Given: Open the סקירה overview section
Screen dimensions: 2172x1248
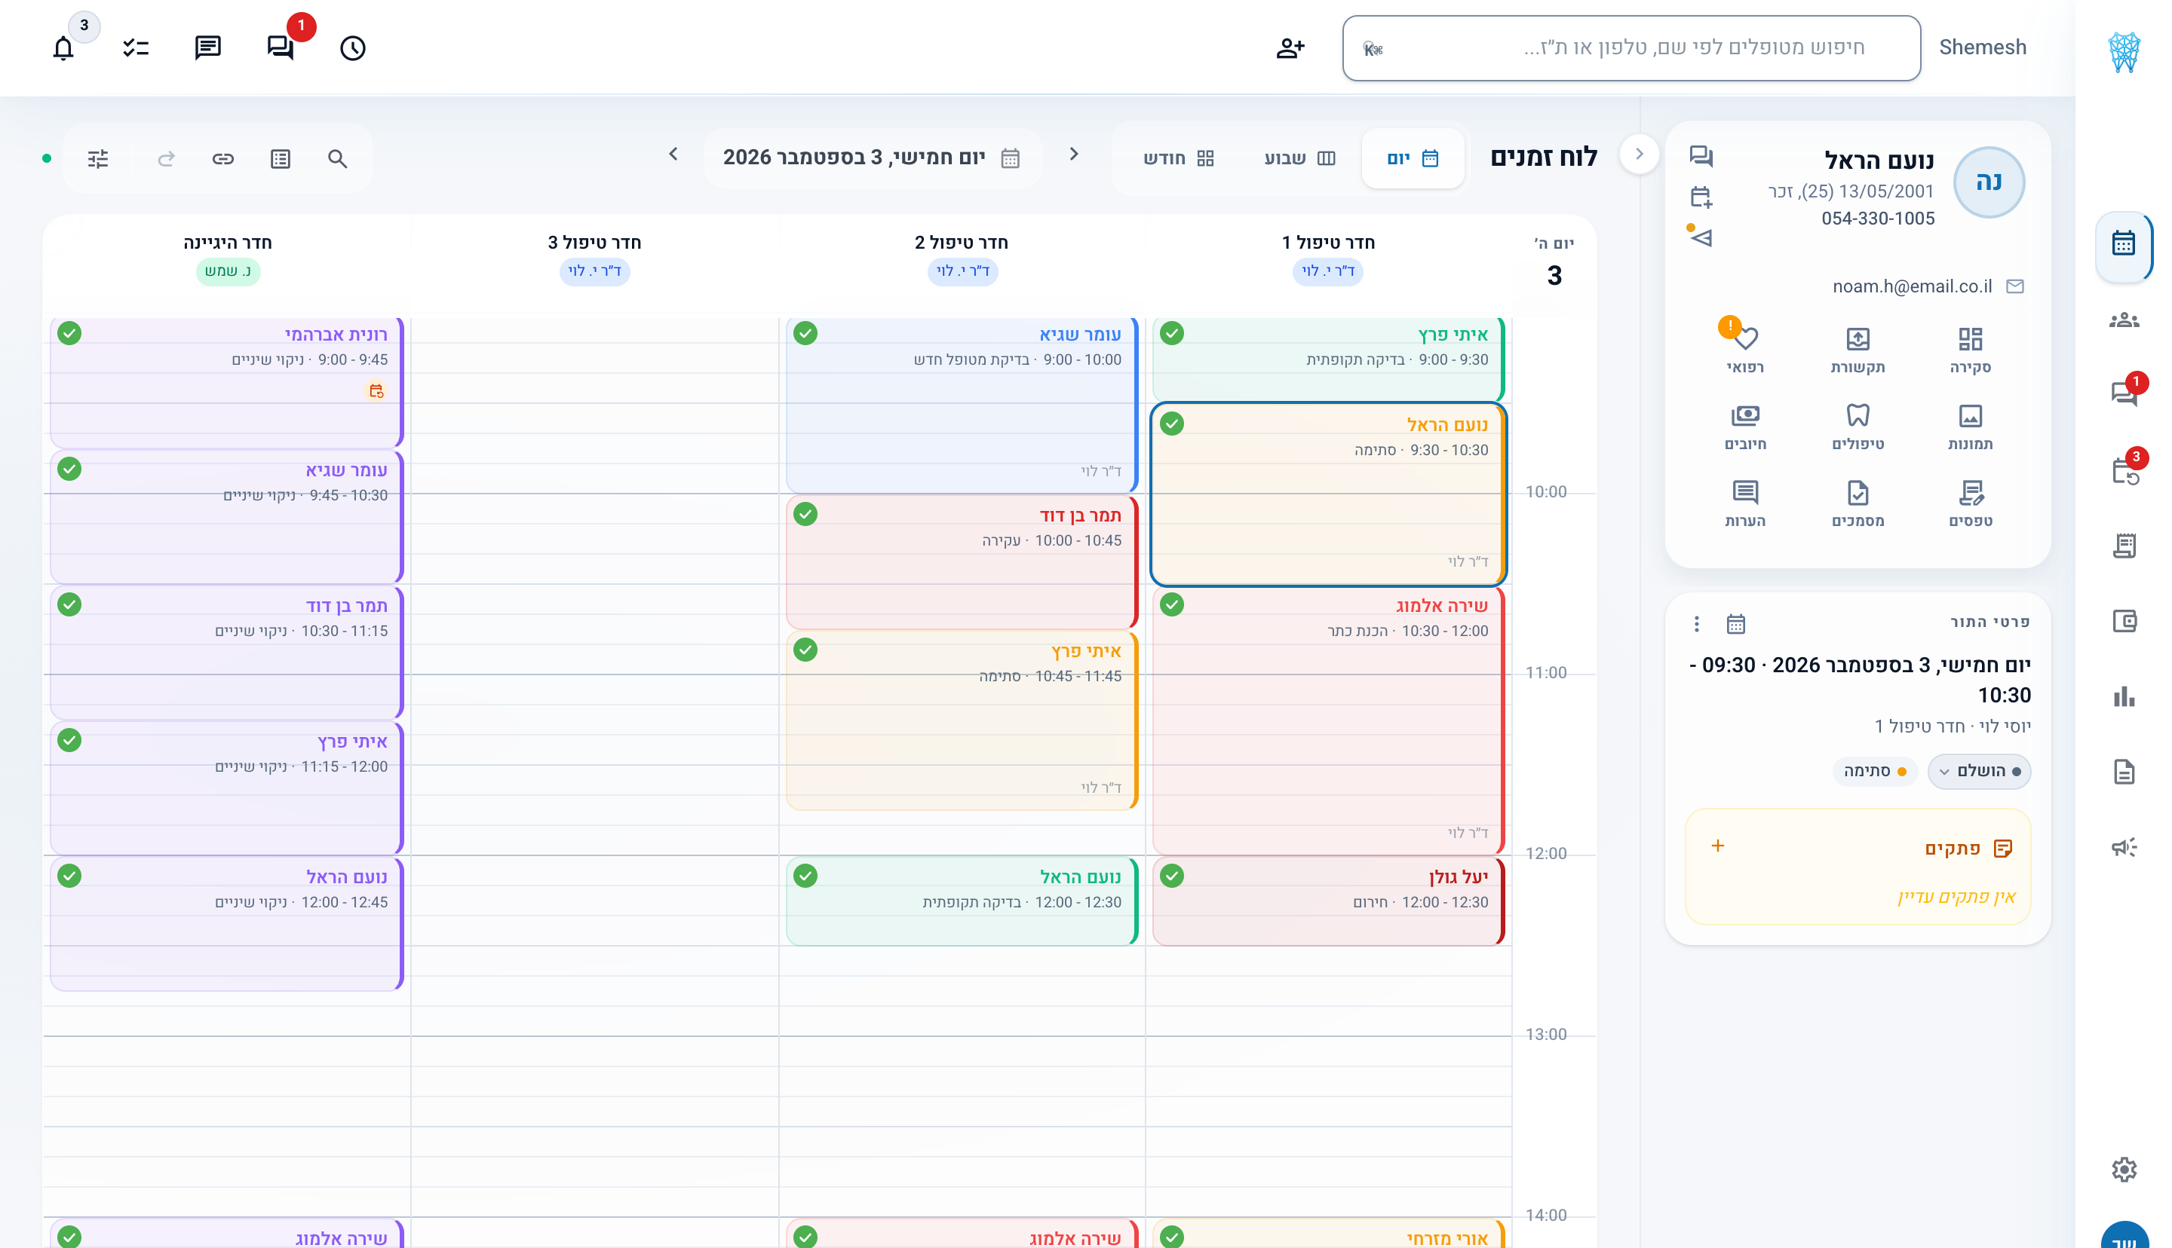Looking at the screenshot, I should point(1970,350).
